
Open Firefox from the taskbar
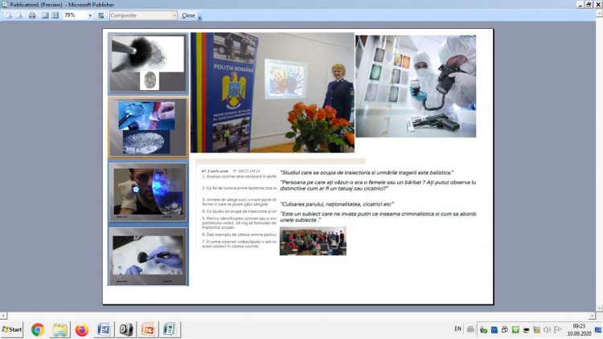(82, 329)
